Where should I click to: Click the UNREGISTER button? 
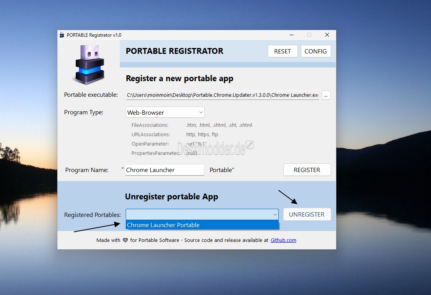pos(307,215)
